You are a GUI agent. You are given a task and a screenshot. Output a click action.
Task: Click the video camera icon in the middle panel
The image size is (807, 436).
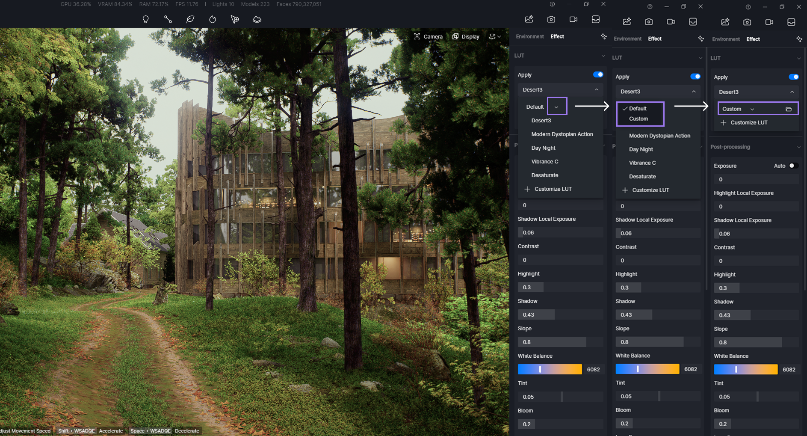coord(671,22)
